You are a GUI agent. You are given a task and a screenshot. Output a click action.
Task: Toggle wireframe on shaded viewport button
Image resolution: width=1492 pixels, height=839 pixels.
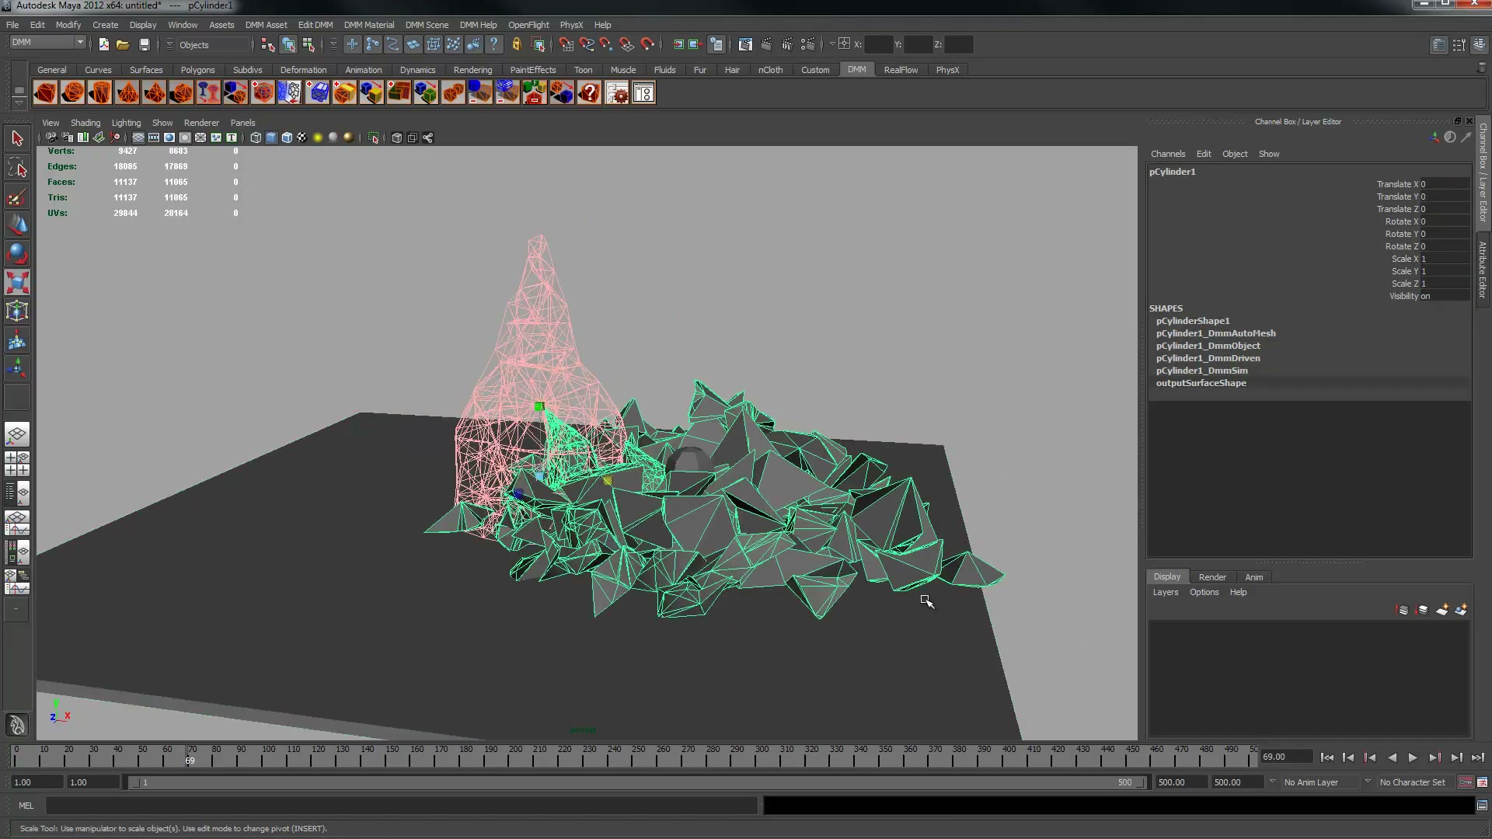coord(287,138)
